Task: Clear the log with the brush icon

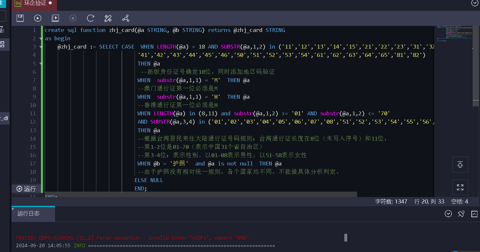Action: coord(461,214)
